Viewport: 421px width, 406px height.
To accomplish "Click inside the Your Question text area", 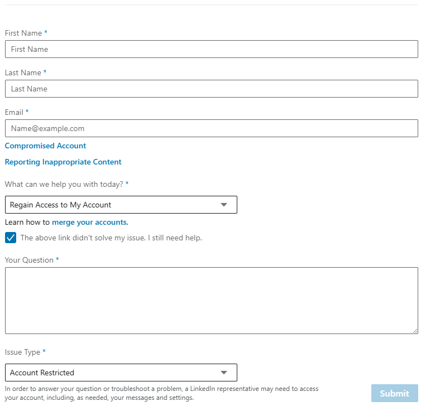I will 211,300.
